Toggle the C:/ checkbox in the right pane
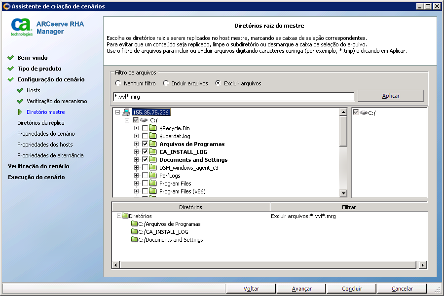The height and width of the screenshot is (296, 444). (356, 112)
